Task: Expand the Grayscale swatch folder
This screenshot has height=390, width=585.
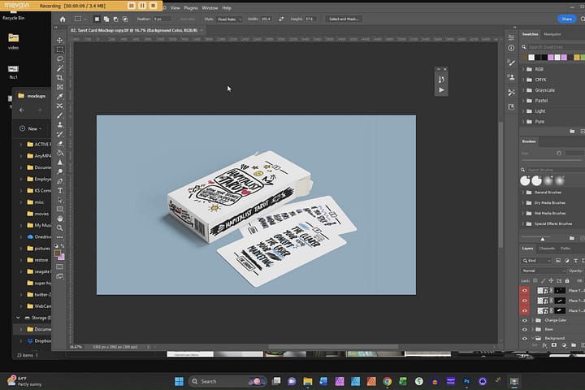Action: (x=523, y=90)
